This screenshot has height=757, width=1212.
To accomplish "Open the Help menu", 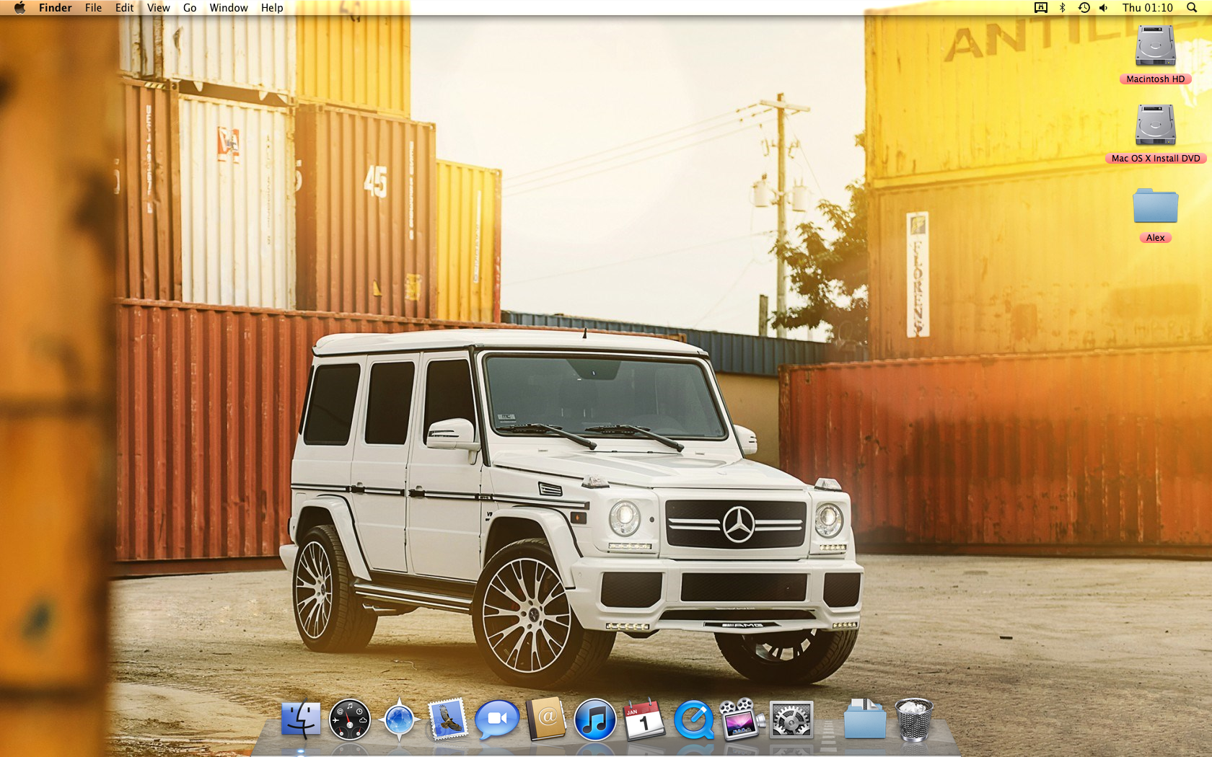I will click(272, 8).
